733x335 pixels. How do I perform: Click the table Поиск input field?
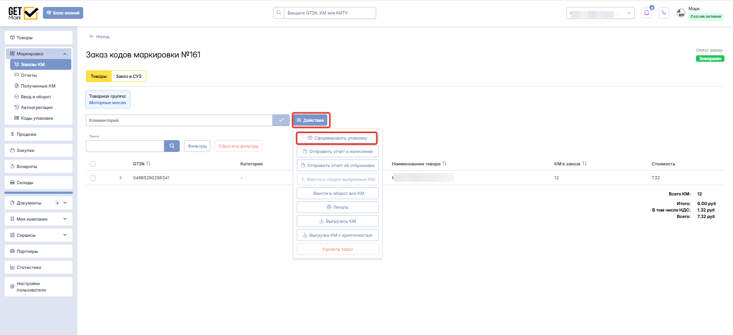point(125,145)
